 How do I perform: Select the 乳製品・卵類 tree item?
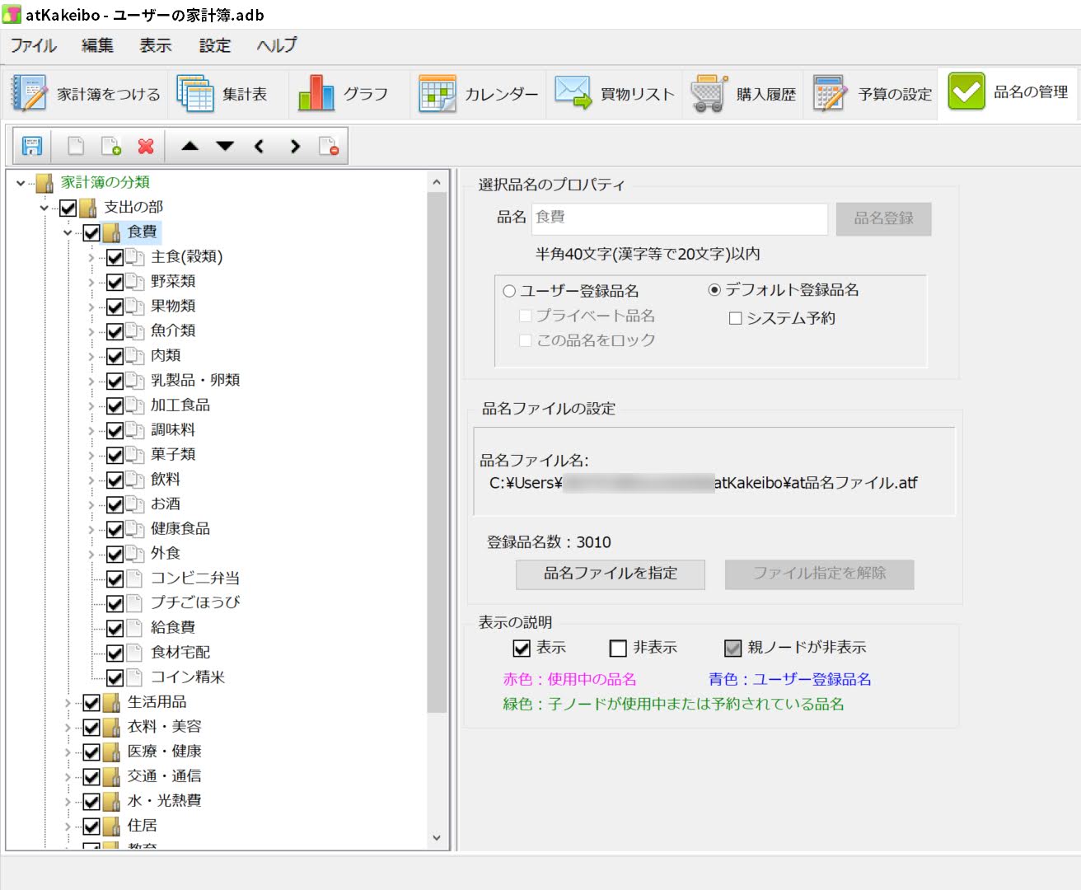195,381
